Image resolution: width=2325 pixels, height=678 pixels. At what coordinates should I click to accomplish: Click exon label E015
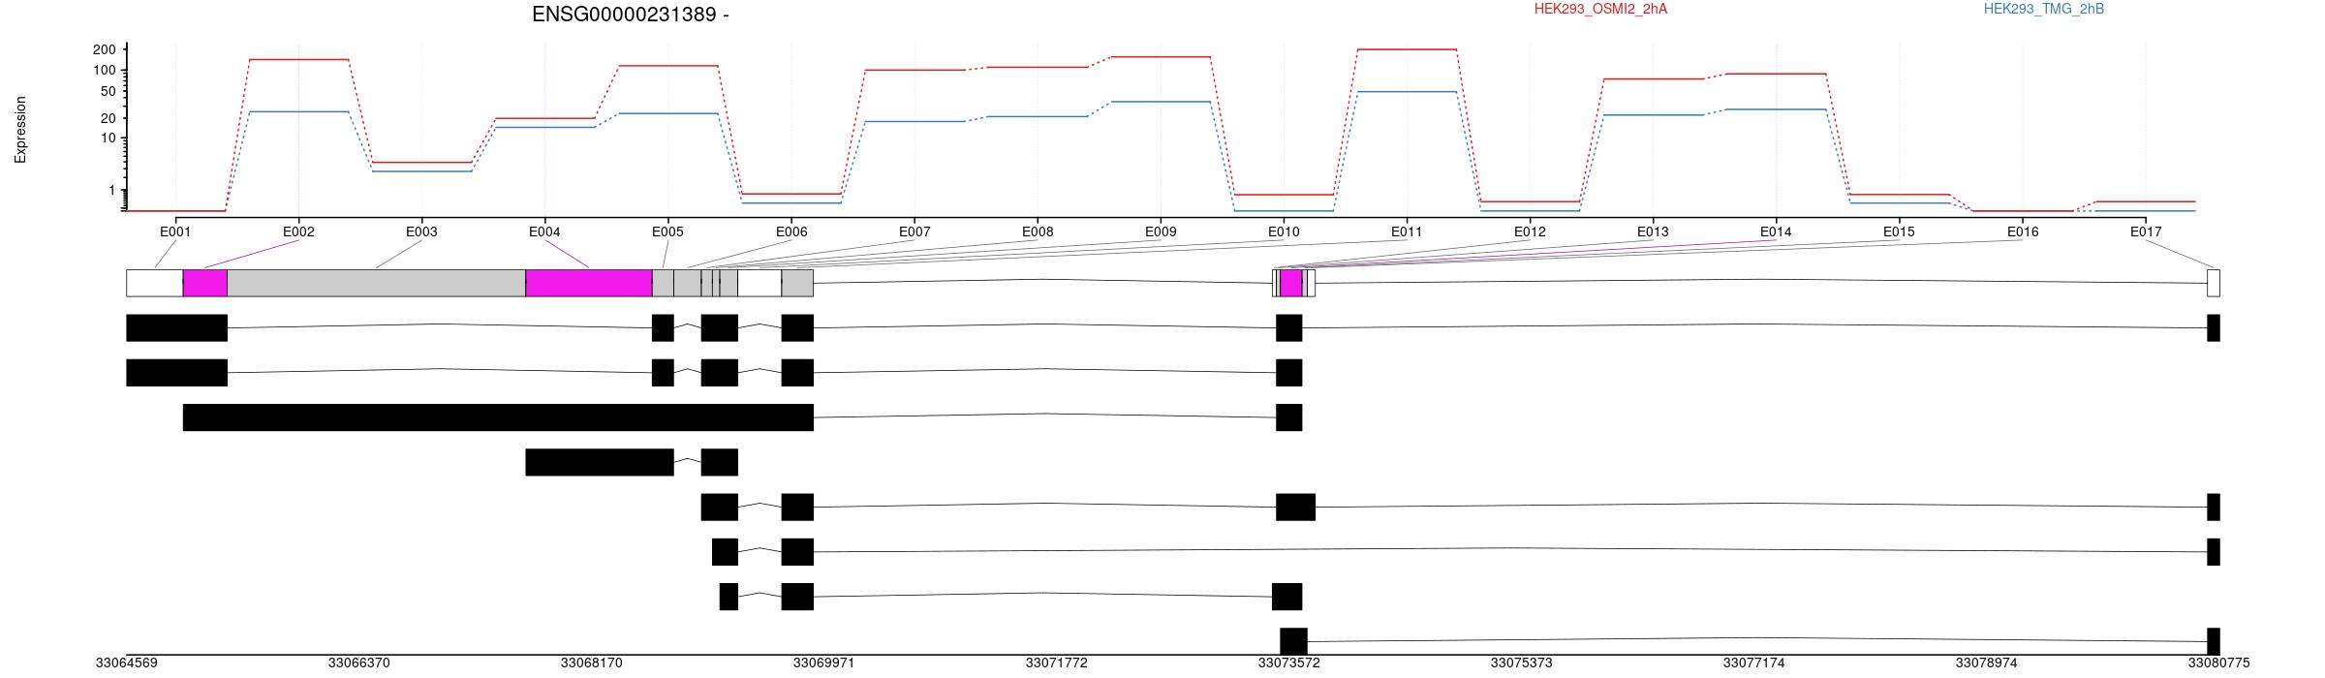point(1899,231)
